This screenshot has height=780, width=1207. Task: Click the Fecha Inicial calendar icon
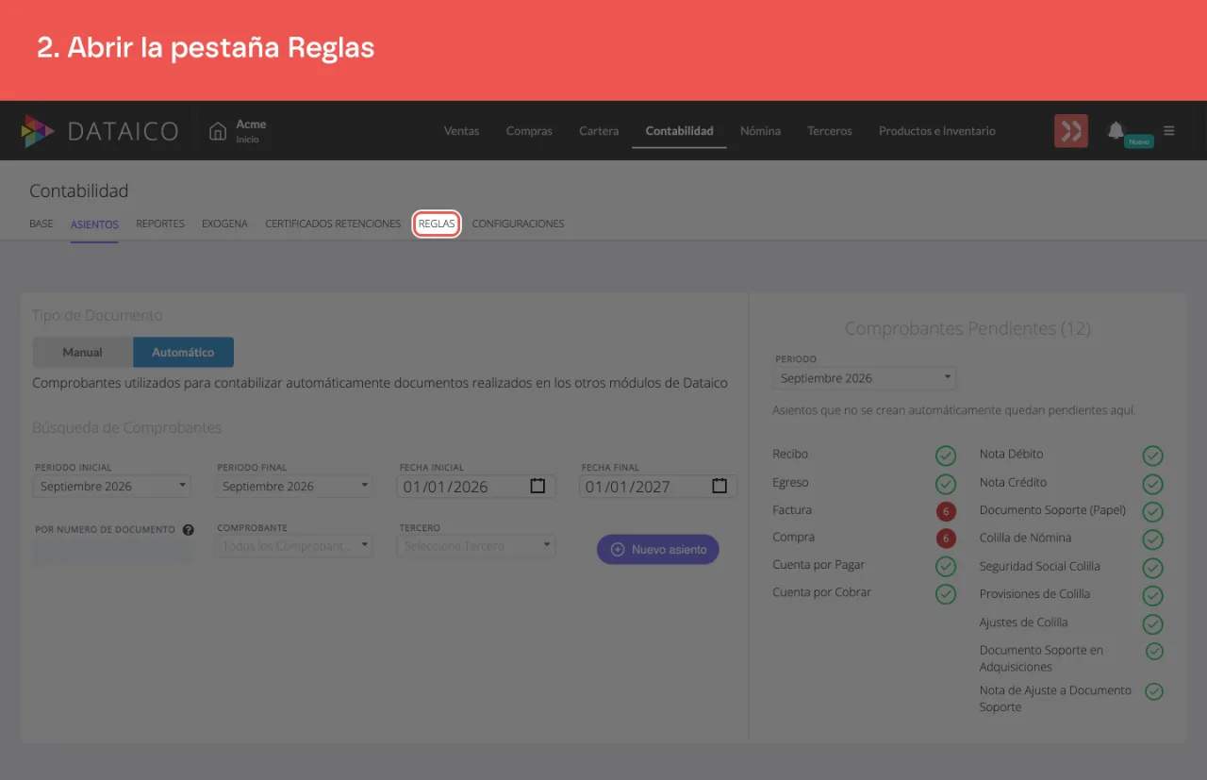pyautogui.click(x=537, y=486)
